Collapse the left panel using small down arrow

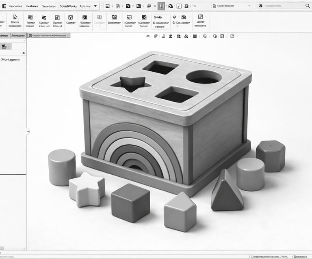pyautogui.click(x=24, y=53)
